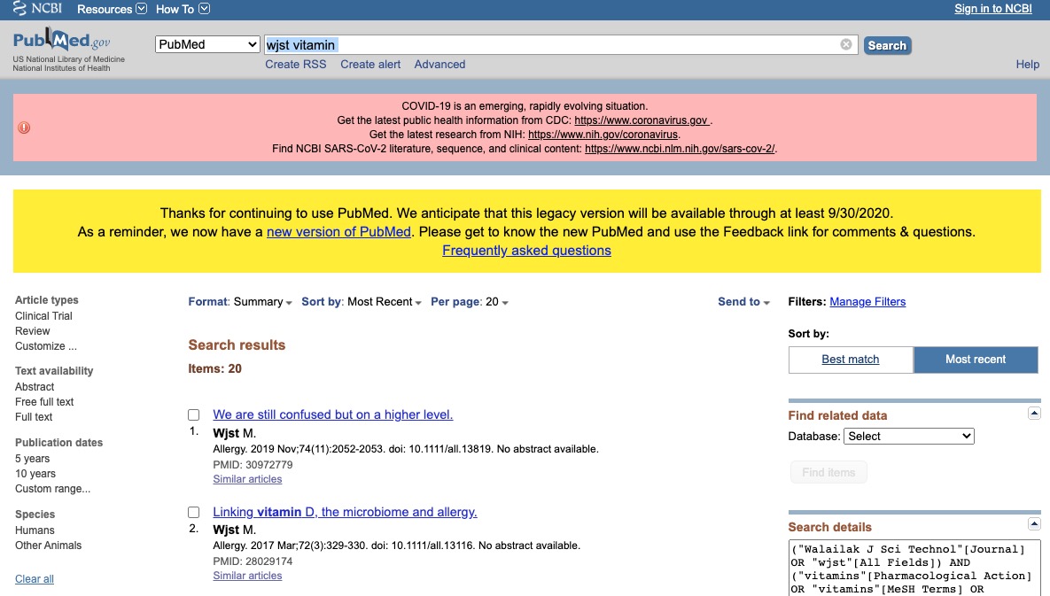Click the PMID: 30972779 text
Viewport: 1050px width, 596px height.
tap(253, 465)
